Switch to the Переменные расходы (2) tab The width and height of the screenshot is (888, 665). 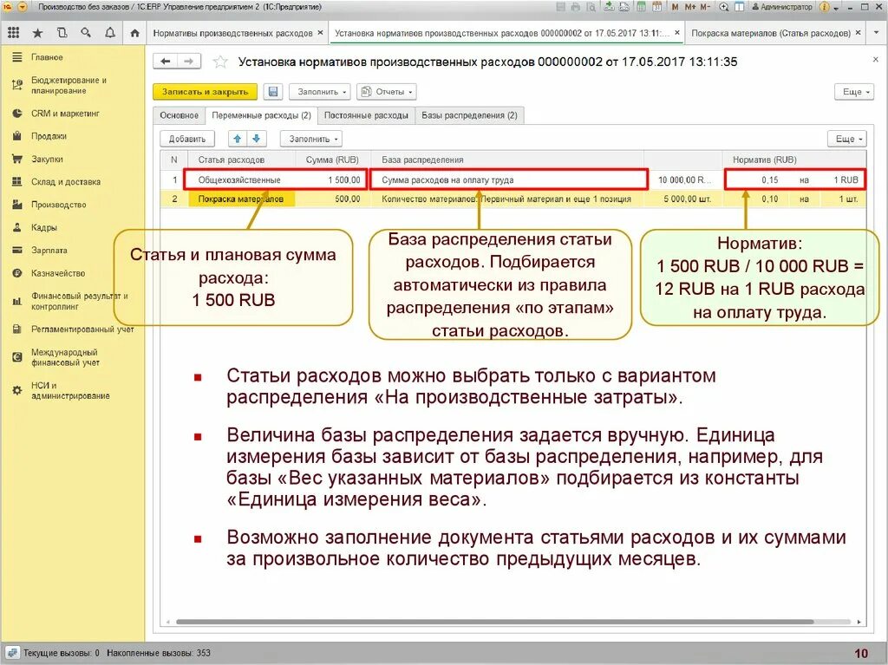click(261, 115)
